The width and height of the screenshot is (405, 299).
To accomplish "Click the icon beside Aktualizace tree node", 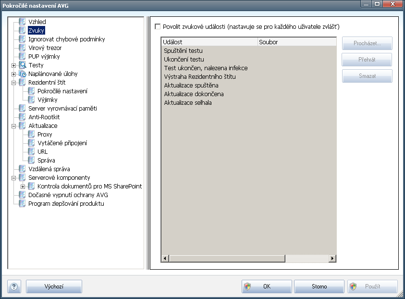I will pos(23,125).
